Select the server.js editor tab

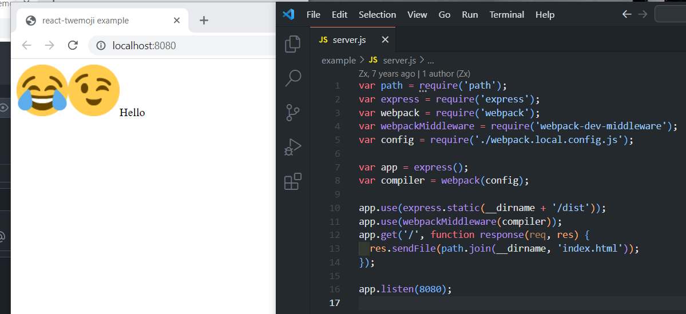(x=352, y=40)
